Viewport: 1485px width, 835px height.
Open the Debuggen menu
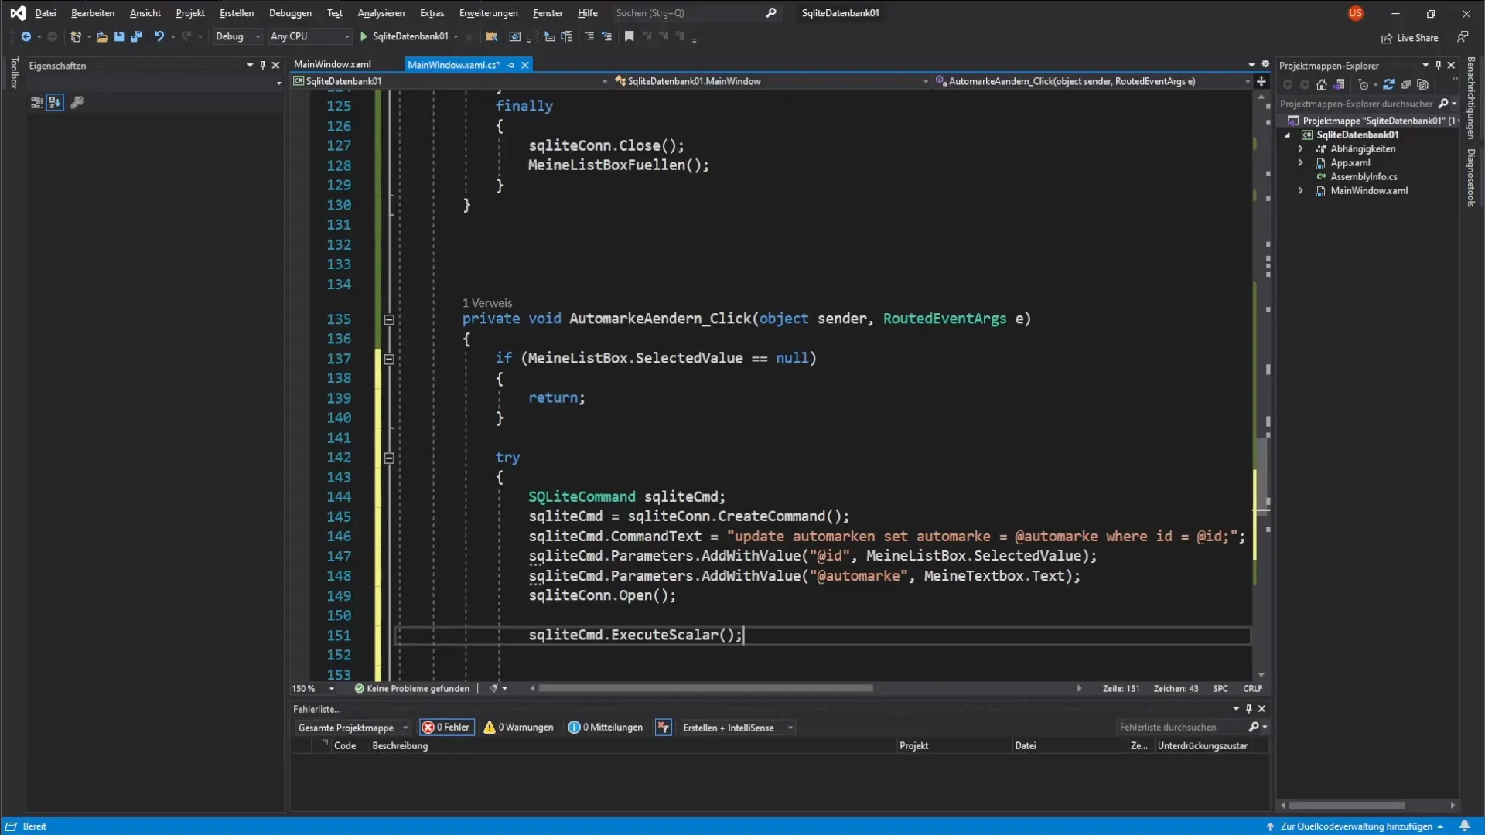tap(290, 13)
